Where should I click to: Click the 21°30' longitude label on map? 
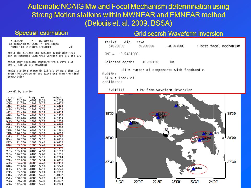tap(120, 182)
